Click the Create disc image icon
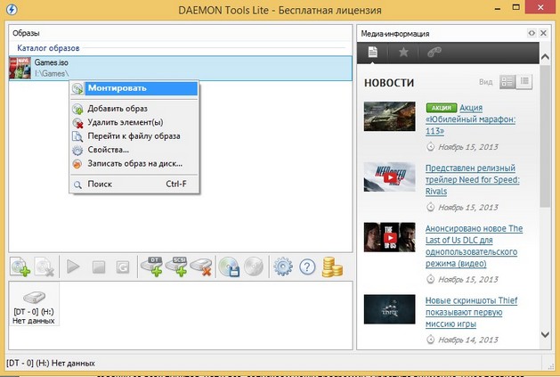Viewport: 560px width, 377px height. click(x=229, y=266)
